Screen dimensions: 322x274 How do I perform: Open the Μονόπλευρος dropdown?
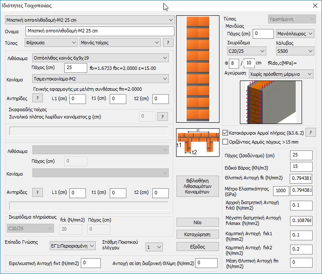pyautogui.click(x=295, y=34)
